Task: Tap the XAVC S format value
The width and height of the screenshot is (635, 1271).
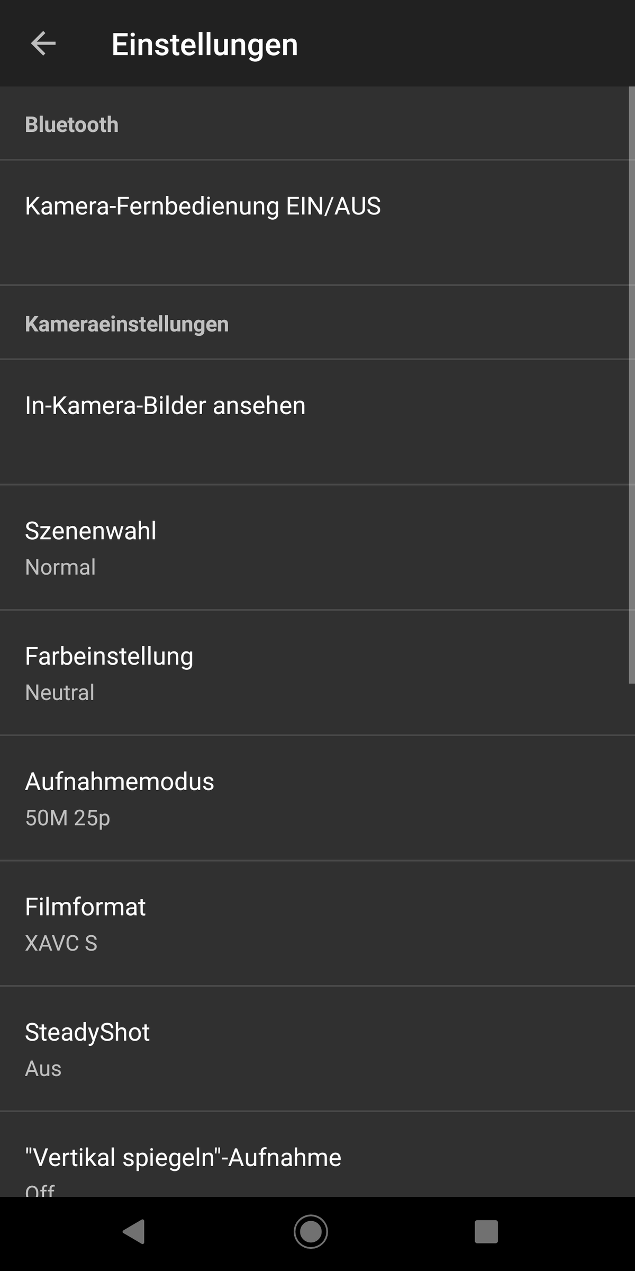Action: (x=61, y=943)
